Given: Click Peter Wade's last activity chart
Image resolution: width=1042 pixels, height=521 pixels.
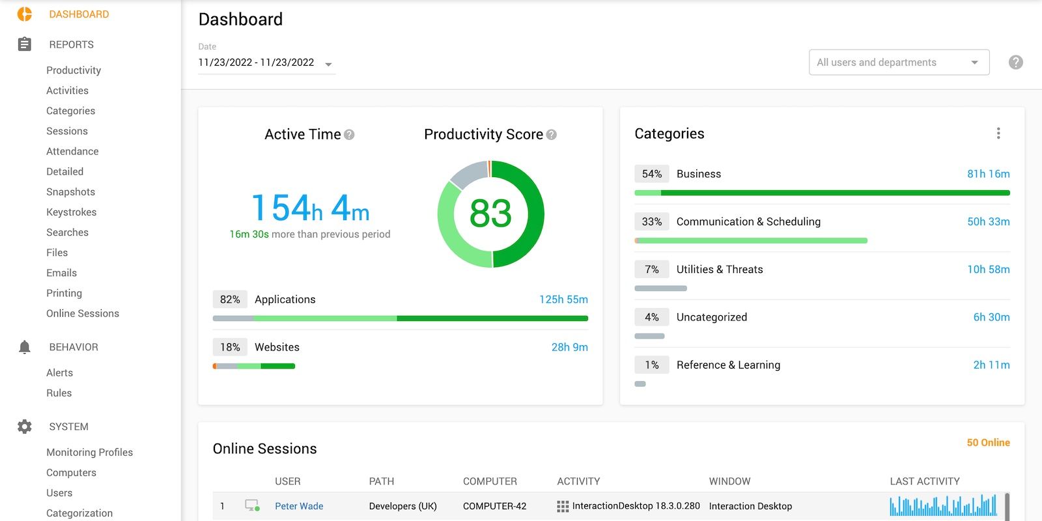Looking at the screenshot, I should click(x=943, y=506).
